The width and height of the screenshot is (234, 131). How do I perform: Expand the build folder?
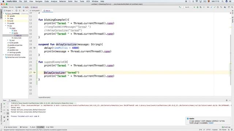coord(6,21)
